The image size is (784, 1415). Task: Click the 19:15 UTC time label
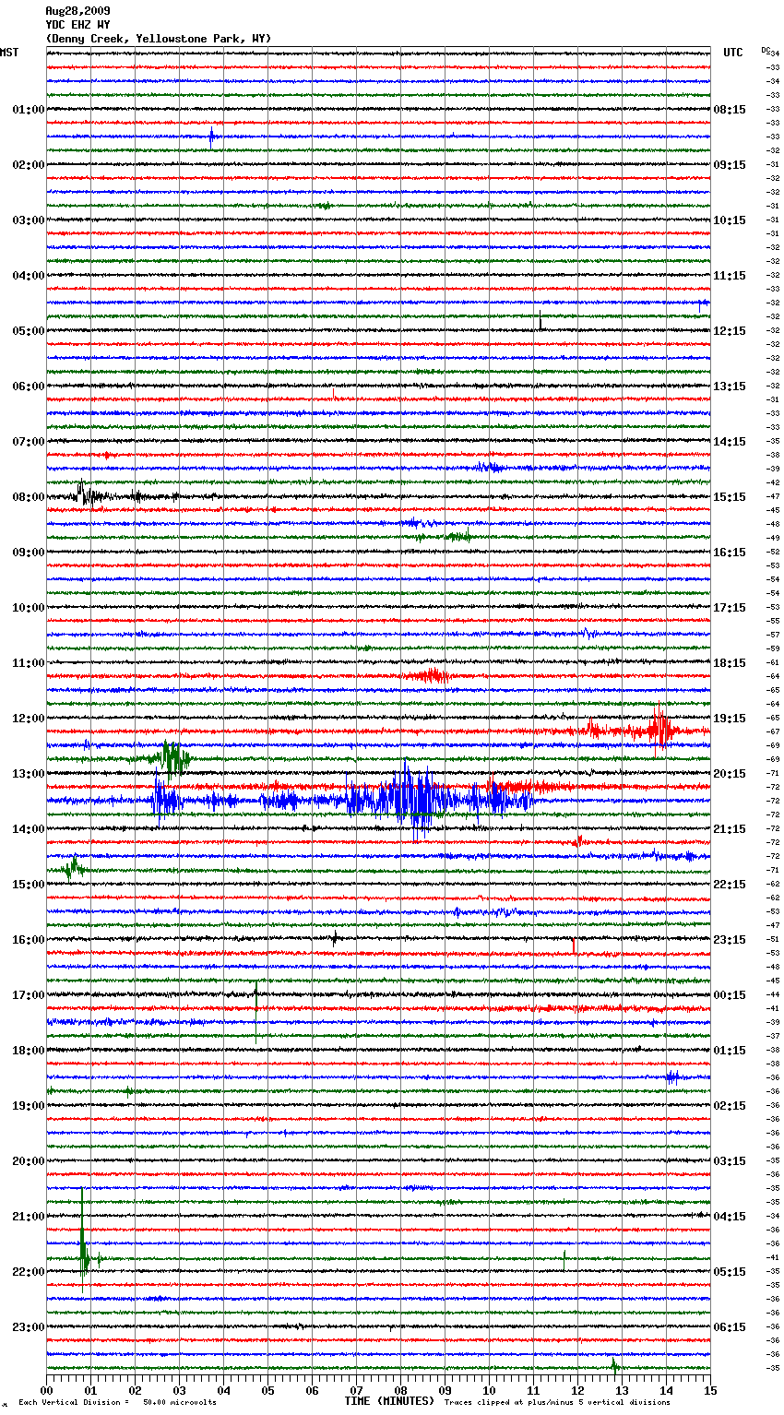730,719
